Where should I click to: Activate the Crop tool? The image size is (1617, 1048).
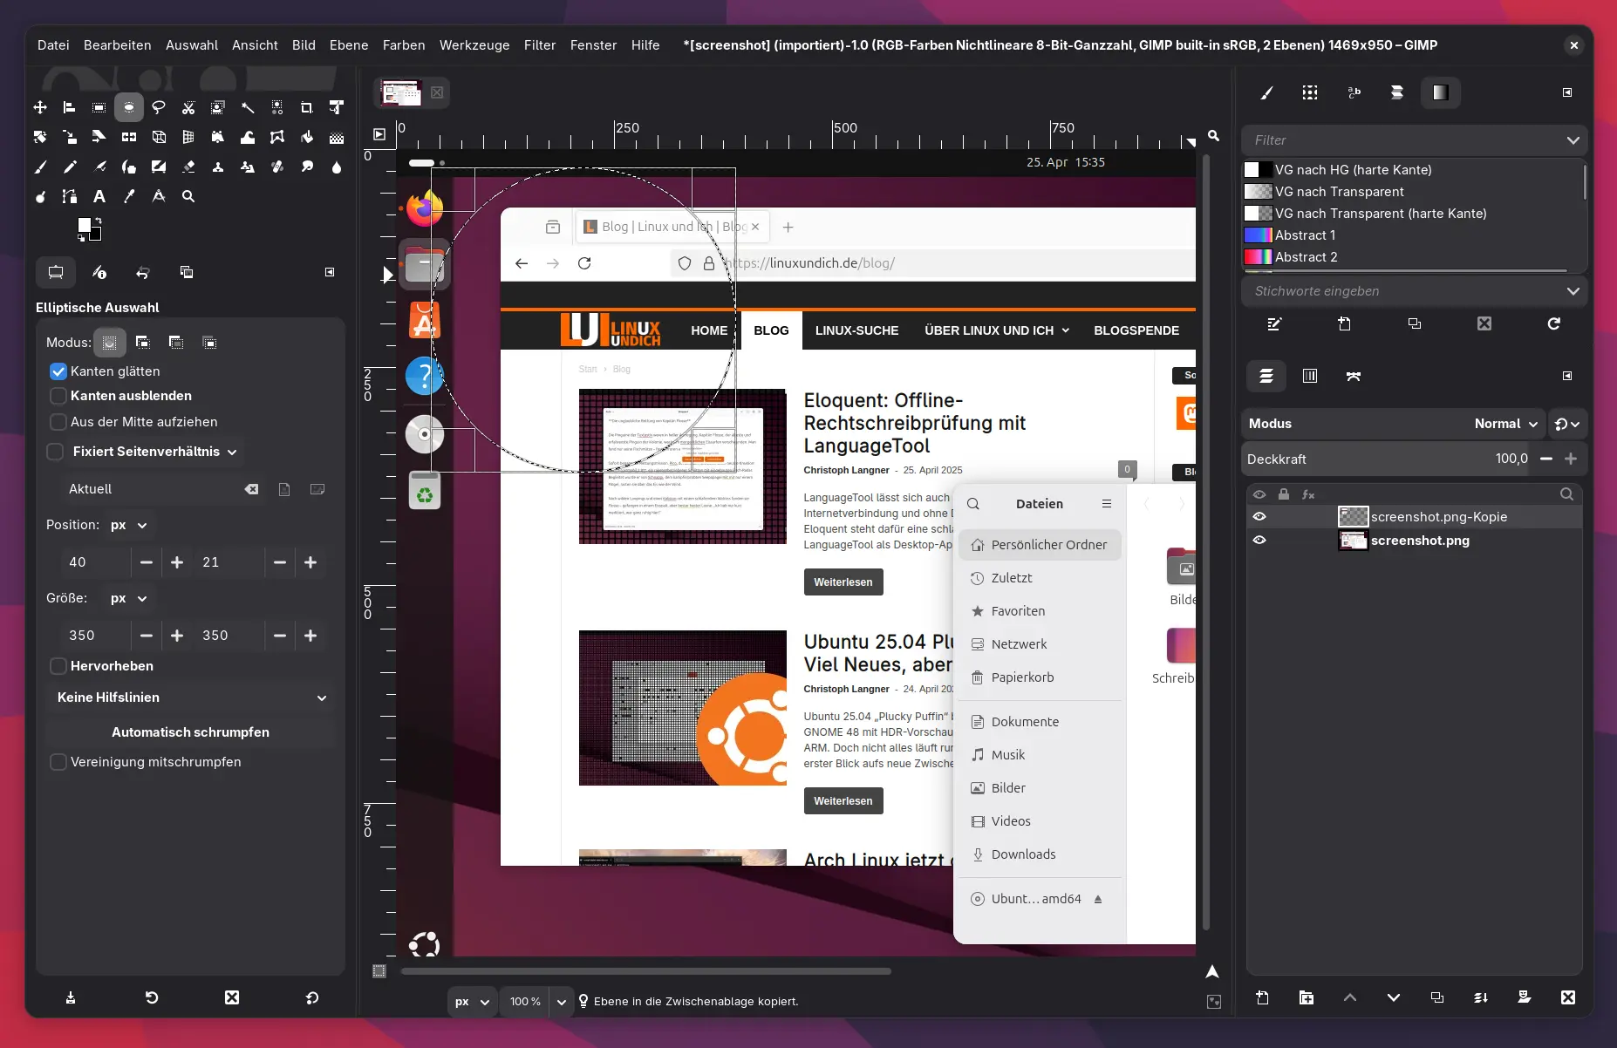point(306,107)
